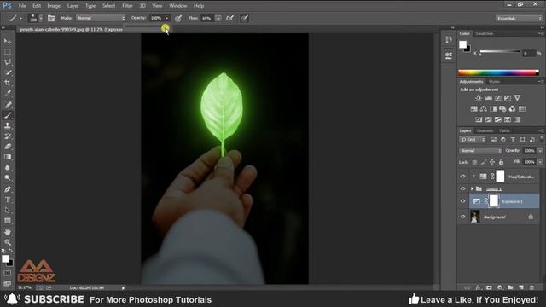Add a Curves adjustment

498,98
